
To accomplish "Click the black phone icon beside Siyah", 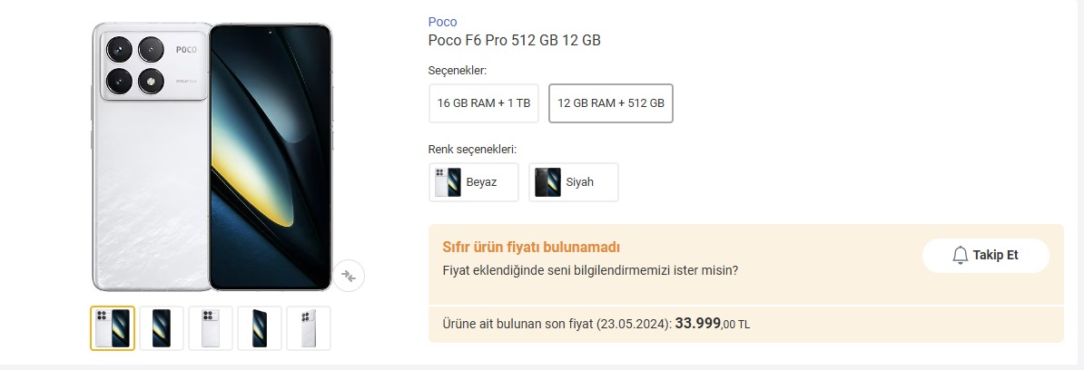I will pos(547,182).
